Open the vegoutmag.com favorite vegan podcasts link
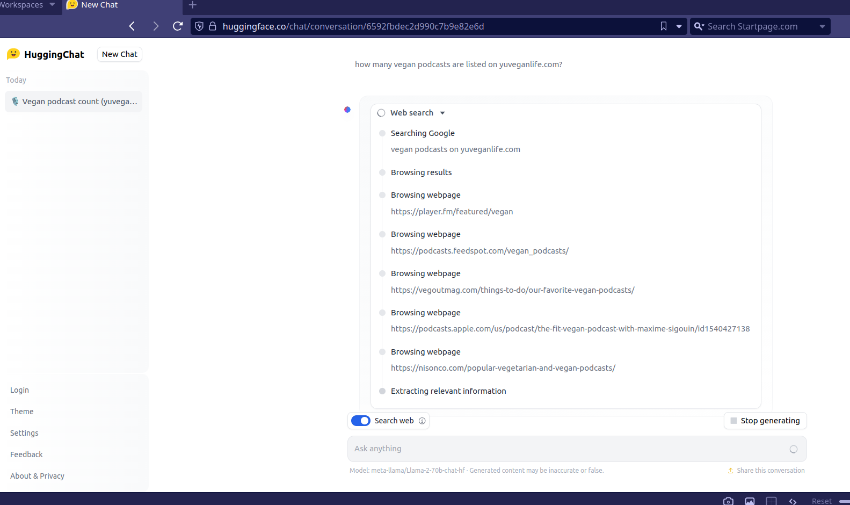850x505 pixels. [512, 290]
